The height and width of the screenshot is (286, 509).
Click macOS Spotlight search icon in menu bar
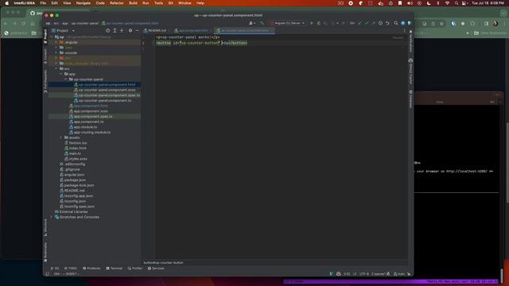pos(456,3)
